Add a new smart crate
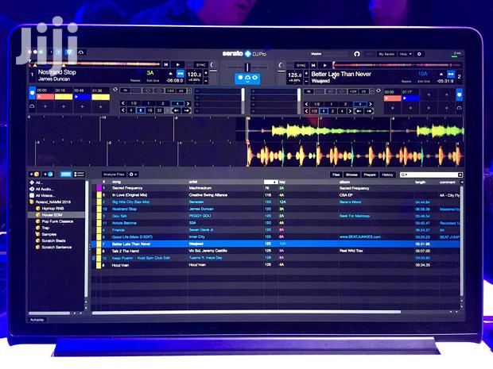 point(49,174)
